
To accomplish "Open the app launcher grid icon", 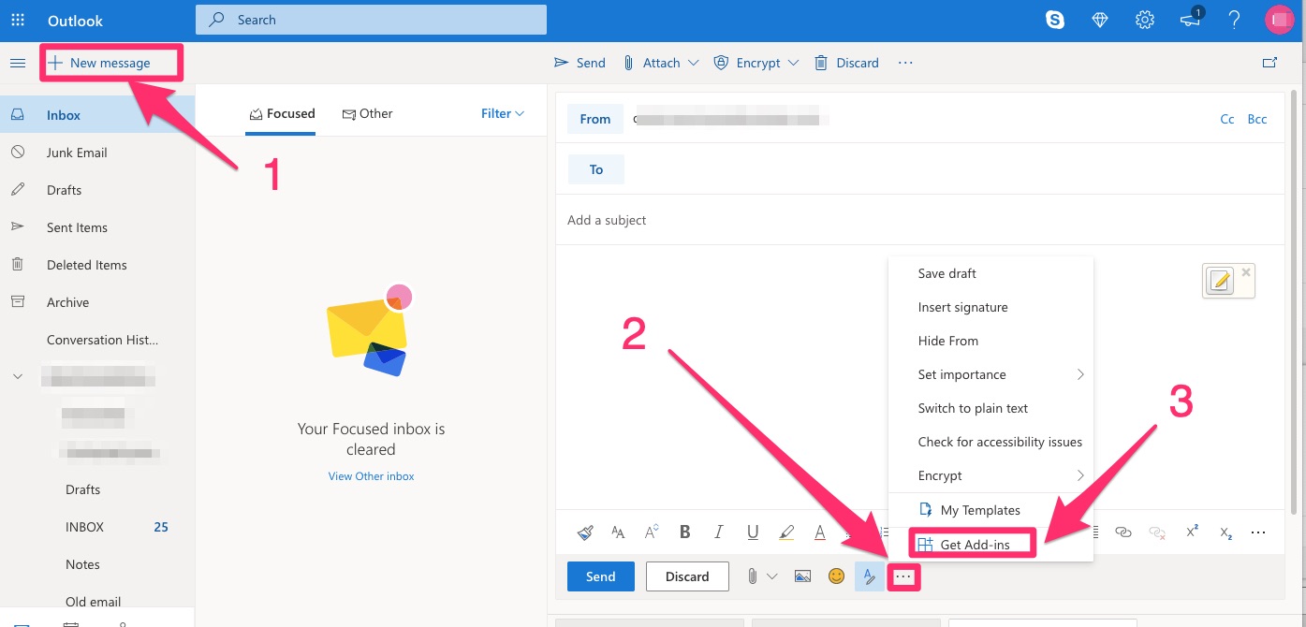I will [18, 20].
